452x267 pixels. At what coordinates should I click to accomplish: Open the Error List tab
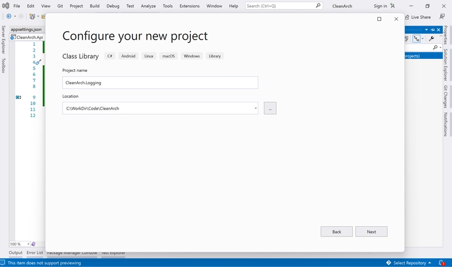click(x=34, y=253)
